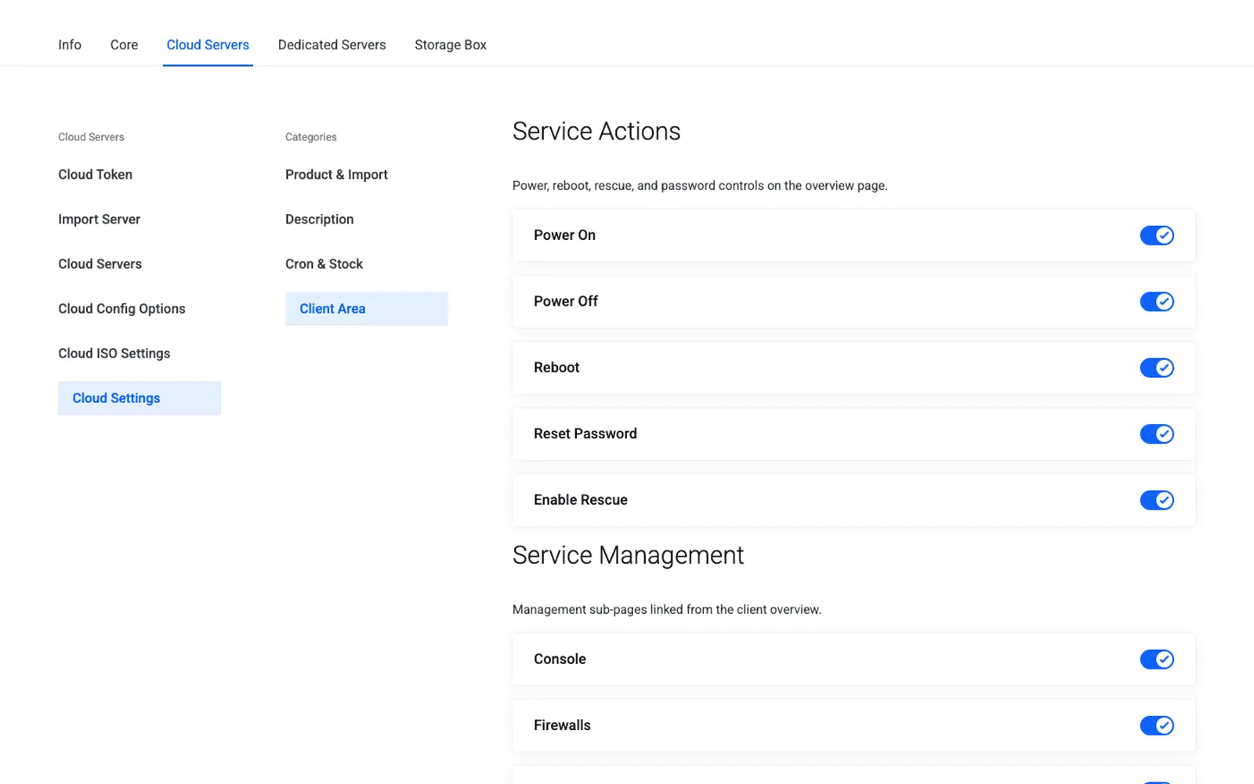Click 'Management sub-pages linked' description text

coord(667,610)
